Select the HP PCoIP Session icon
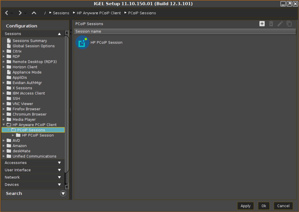 (x=82, y=43)
